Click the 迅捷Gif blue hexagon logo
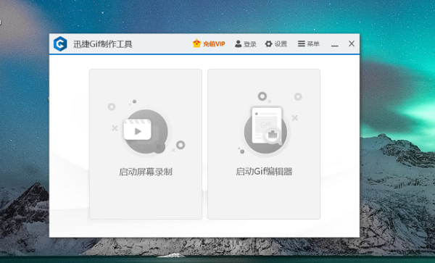Screen dimensions: 435x263 (x=60, y=43)
